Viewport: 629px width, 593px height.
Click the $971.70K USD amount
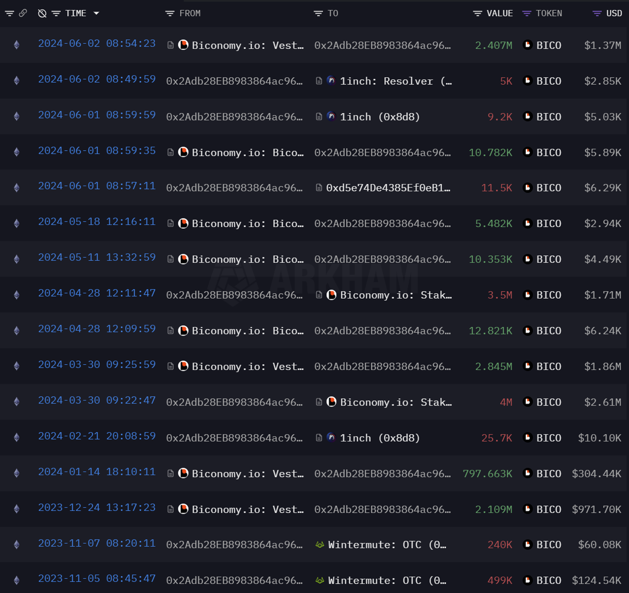click(597, 509)
